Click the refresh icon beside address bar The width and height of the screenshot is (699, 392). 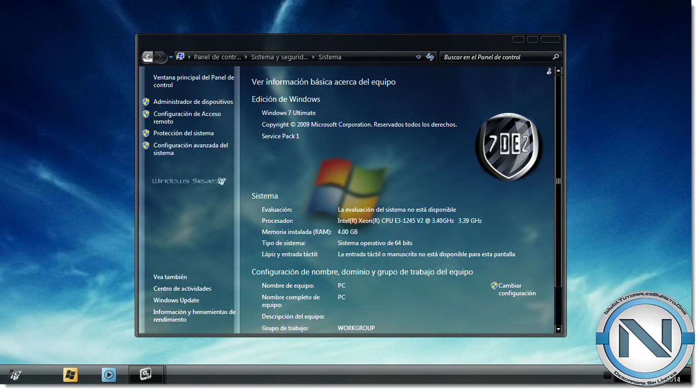[430, 57]
